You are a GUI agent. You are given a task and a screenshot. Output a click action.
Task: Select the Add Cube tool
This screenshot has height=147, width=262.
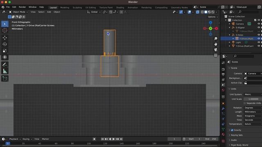coord(5,78)
